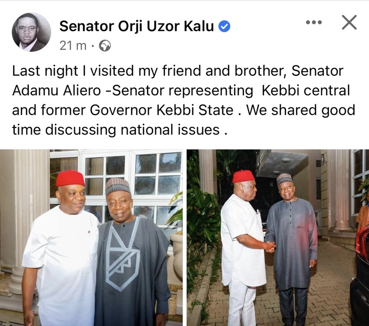The width and height of the screenshot is (369, 326).
Task: Open the right handshake photo
Action: [x=278, y=237]
